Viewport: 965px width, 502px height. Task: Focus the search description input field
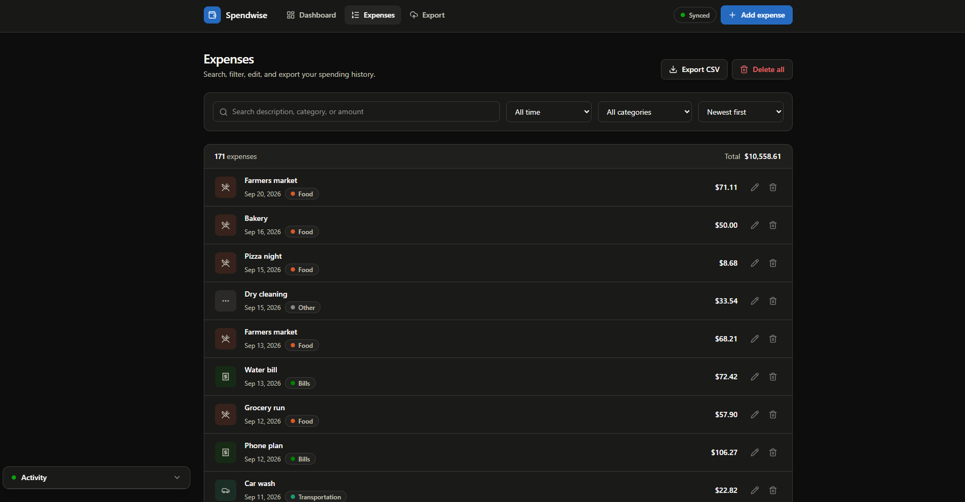pos(356,111)
